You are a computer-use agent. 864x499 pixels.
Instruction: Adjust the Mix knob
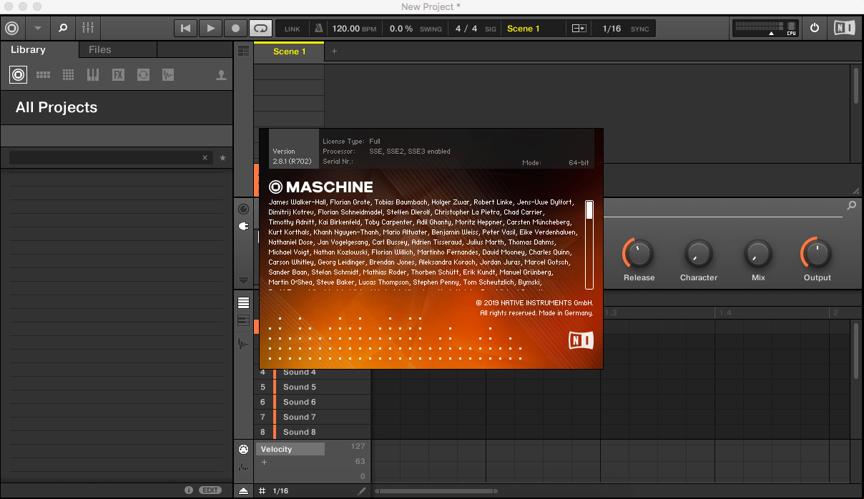758,253
